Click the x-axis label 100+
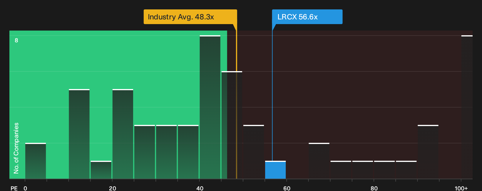482x191 pixels. coord(461,188)
